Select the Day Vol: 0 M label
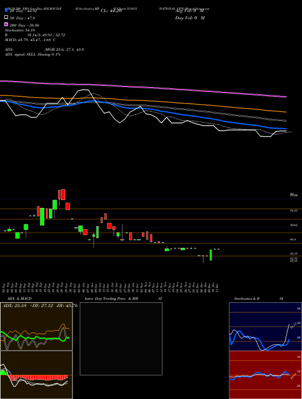Screen dimensions: 302x399 pos(190,18)
